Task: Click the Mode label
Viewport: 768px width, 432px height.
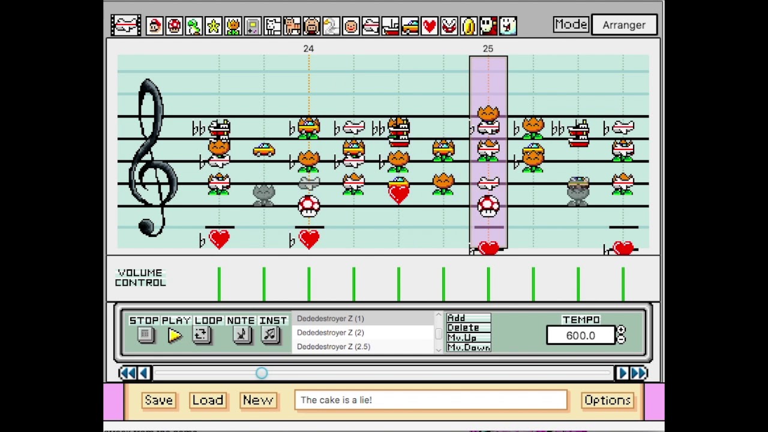Action: pos(571,25)
